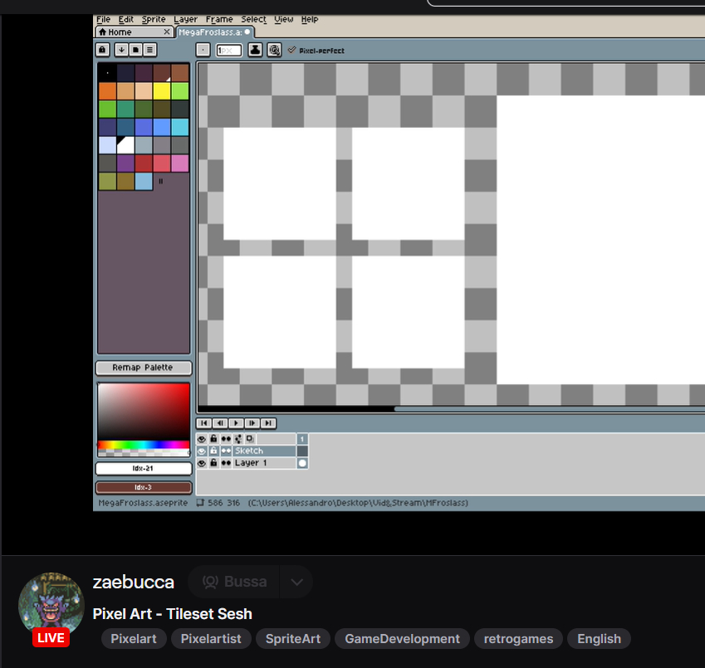The width and height of the screenshot is (705, 668).
Task: Play the animation in the timeline
Action: (236, 422)
